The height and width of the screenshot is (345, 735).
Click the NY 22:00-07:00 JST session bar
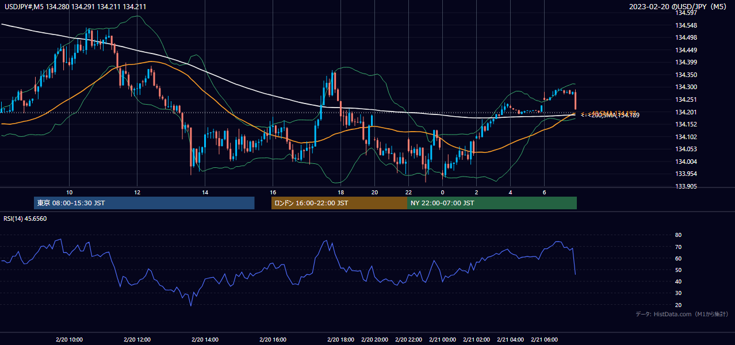coord(492,203)
